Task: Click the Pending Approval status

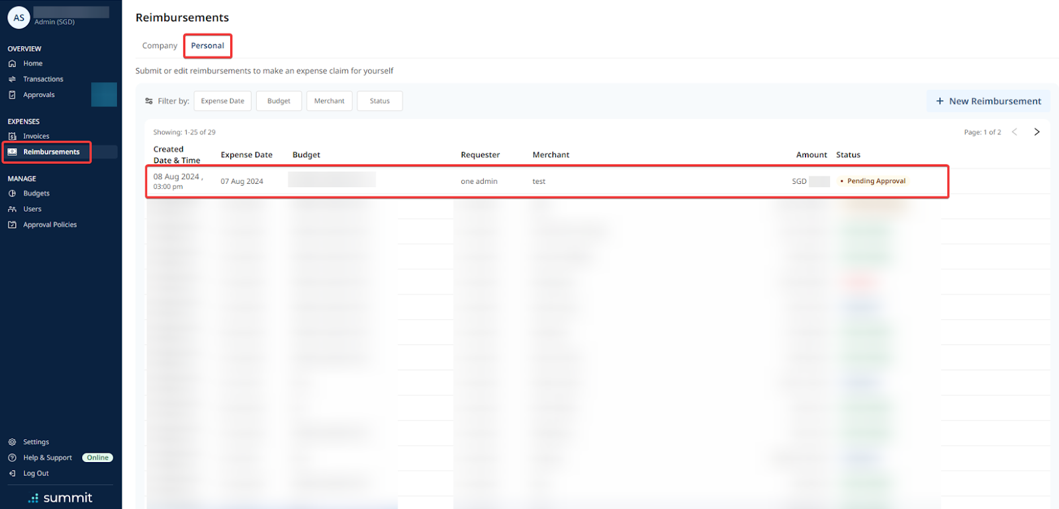Action: (x=872, y=181)
